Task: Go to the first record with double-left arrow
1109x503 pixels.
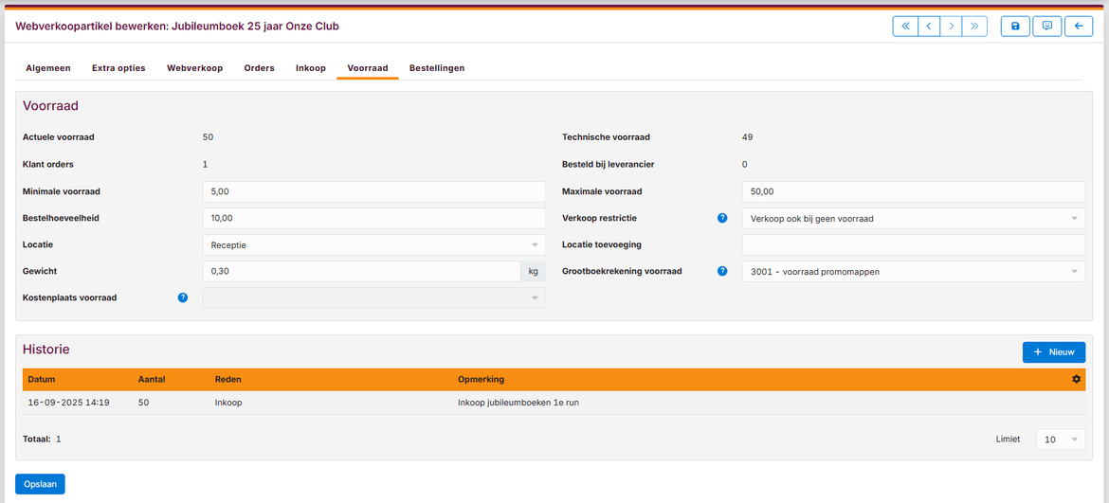Action: pos(905,27)
